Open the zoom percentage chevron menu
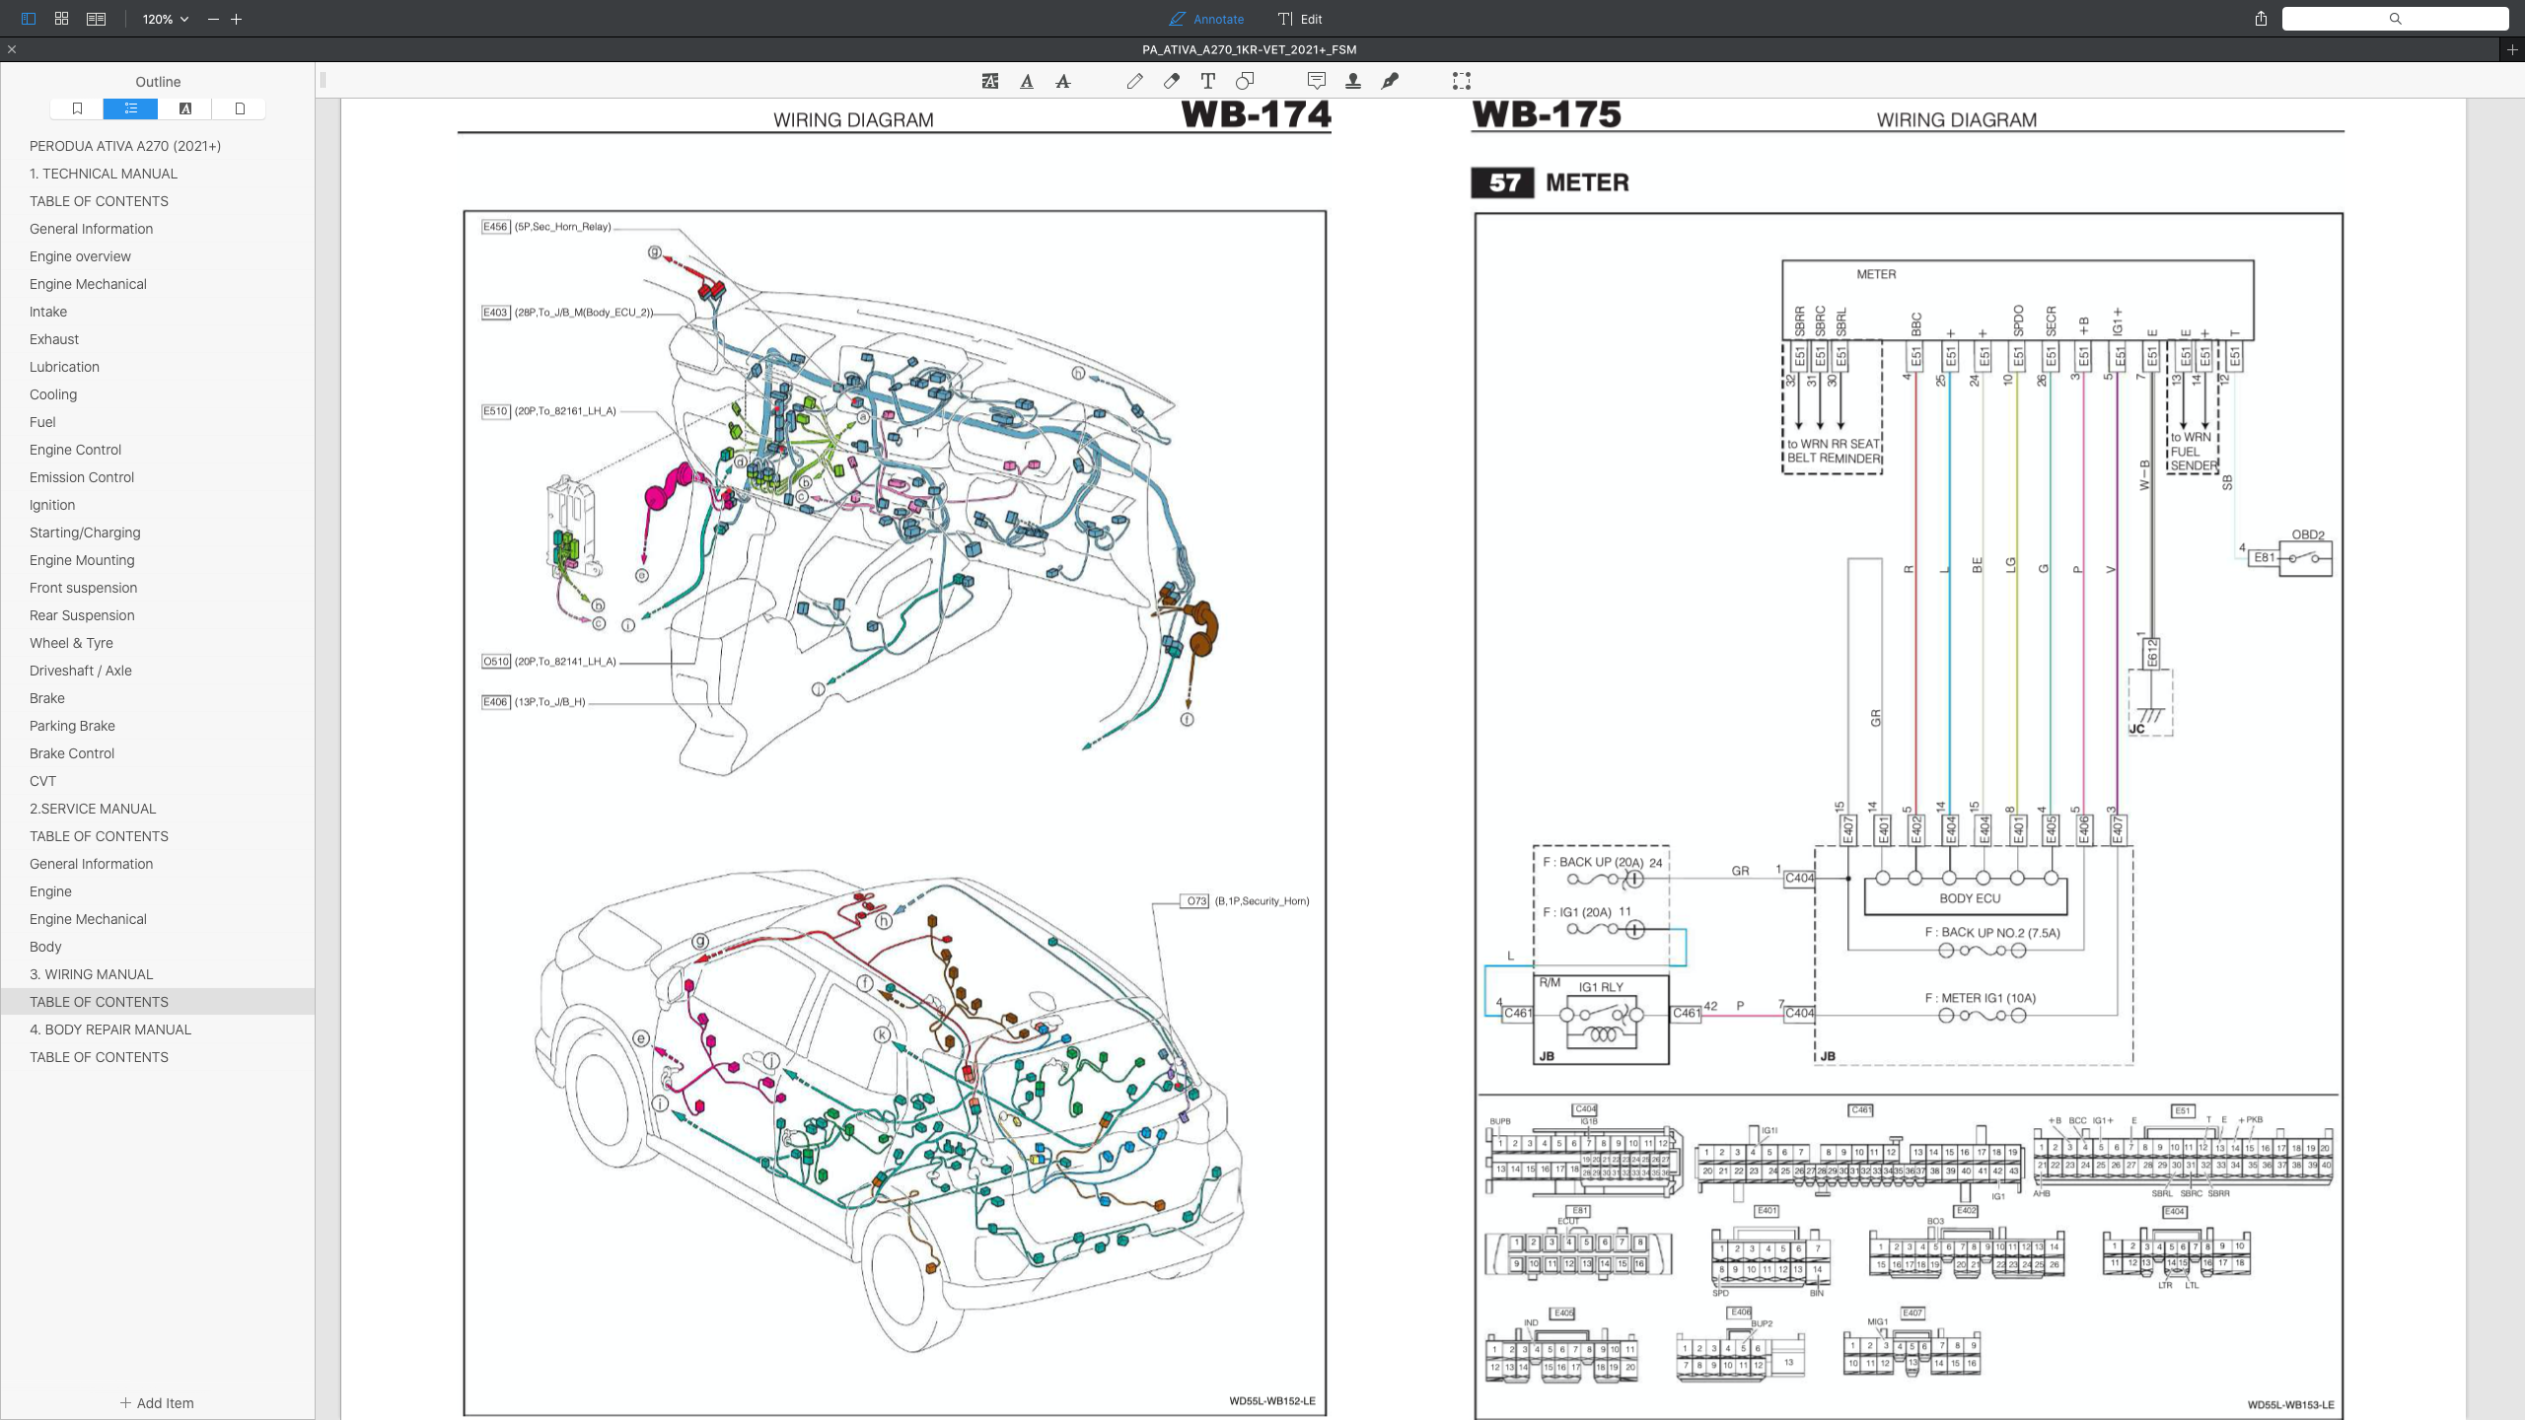 pos(181,19)
